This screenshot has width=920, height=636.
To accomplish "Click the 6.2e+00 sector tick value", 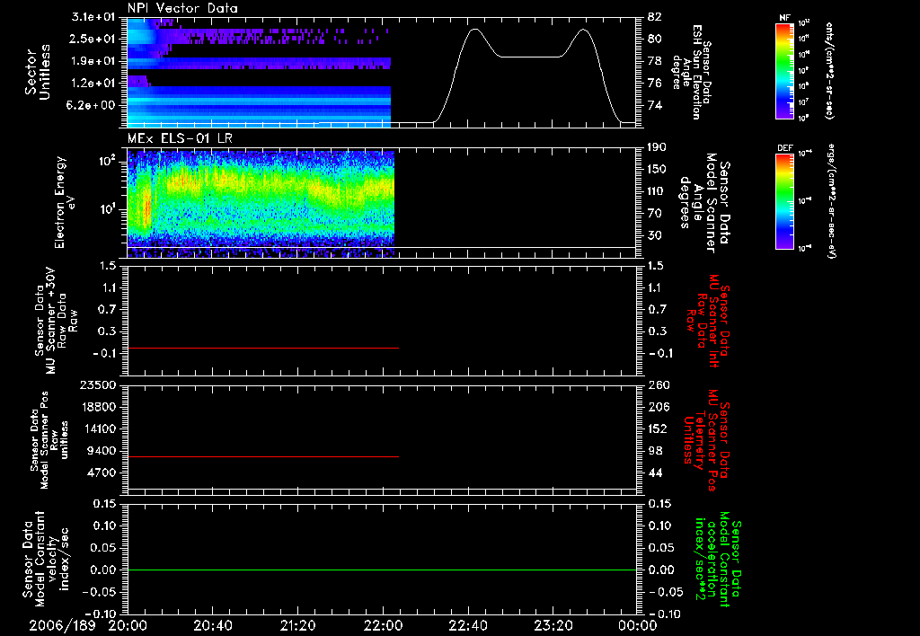I will [93, 106].
